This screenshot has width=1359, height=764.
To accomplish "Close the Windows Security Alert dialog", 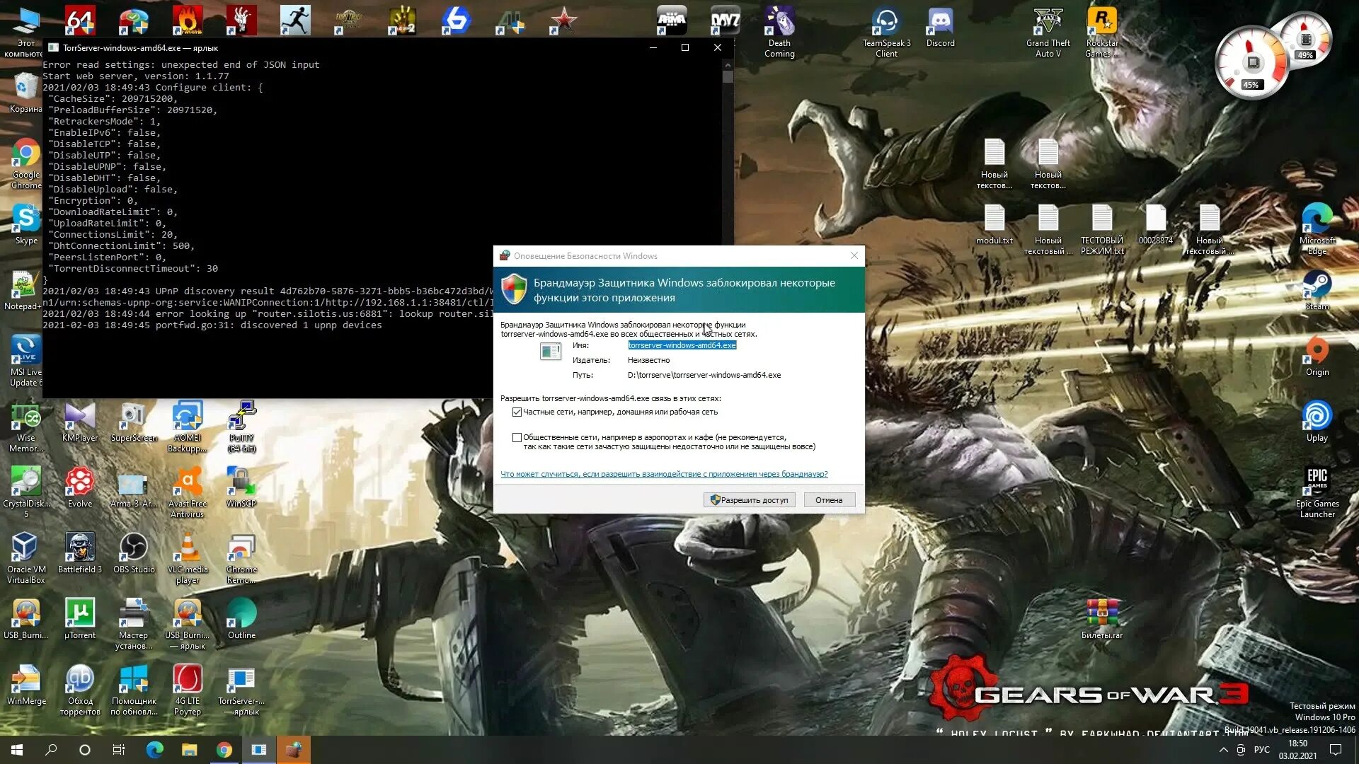I will 854,255.
